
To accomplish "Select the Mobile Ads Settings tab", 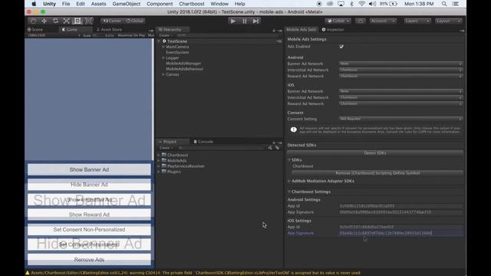I will pyautogui.click(x=302, y=29).
